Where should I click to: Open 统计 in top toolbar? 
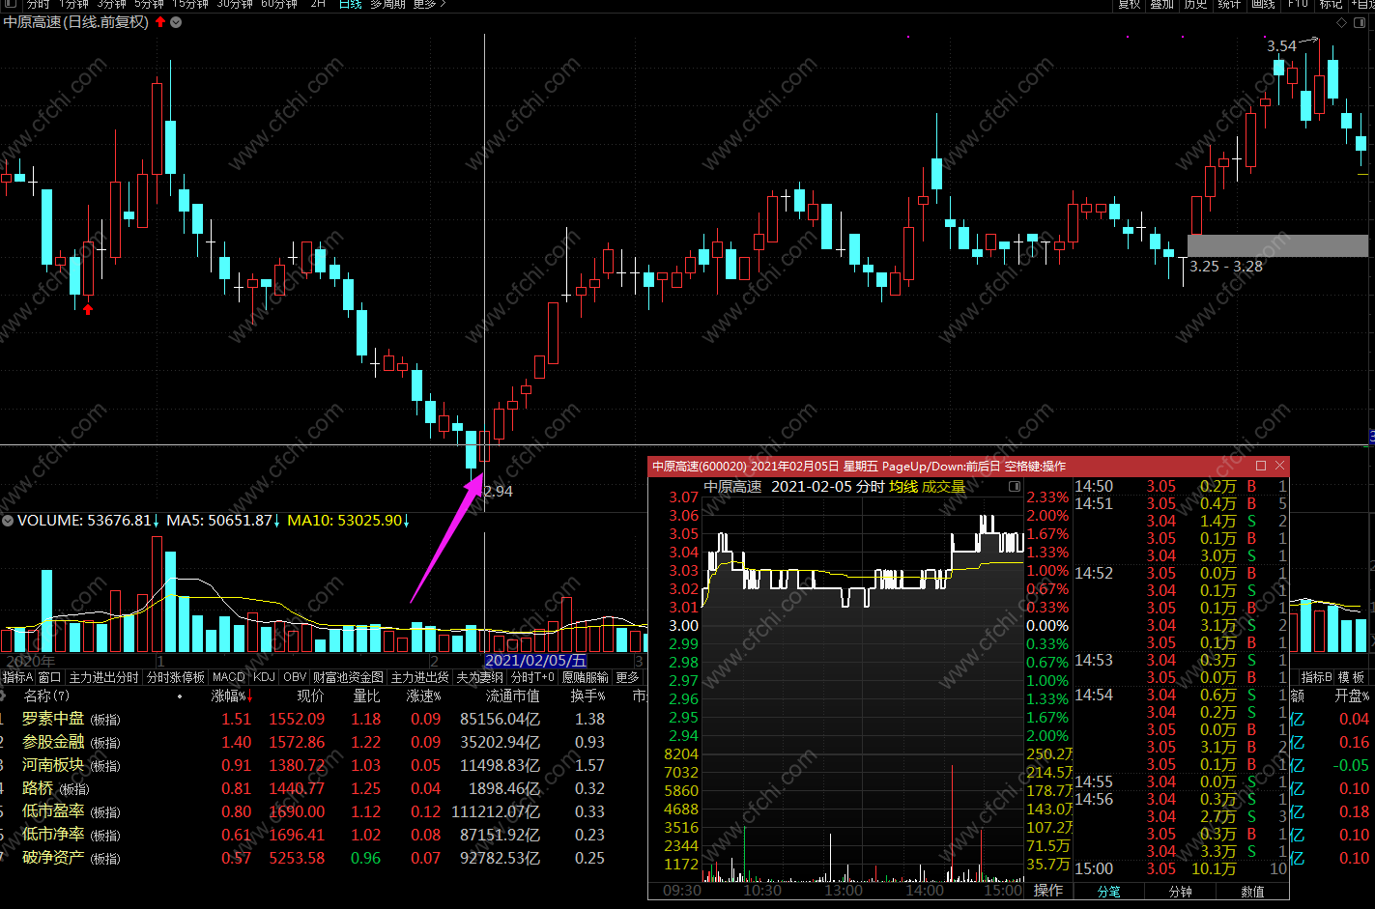click(1229, 4)
